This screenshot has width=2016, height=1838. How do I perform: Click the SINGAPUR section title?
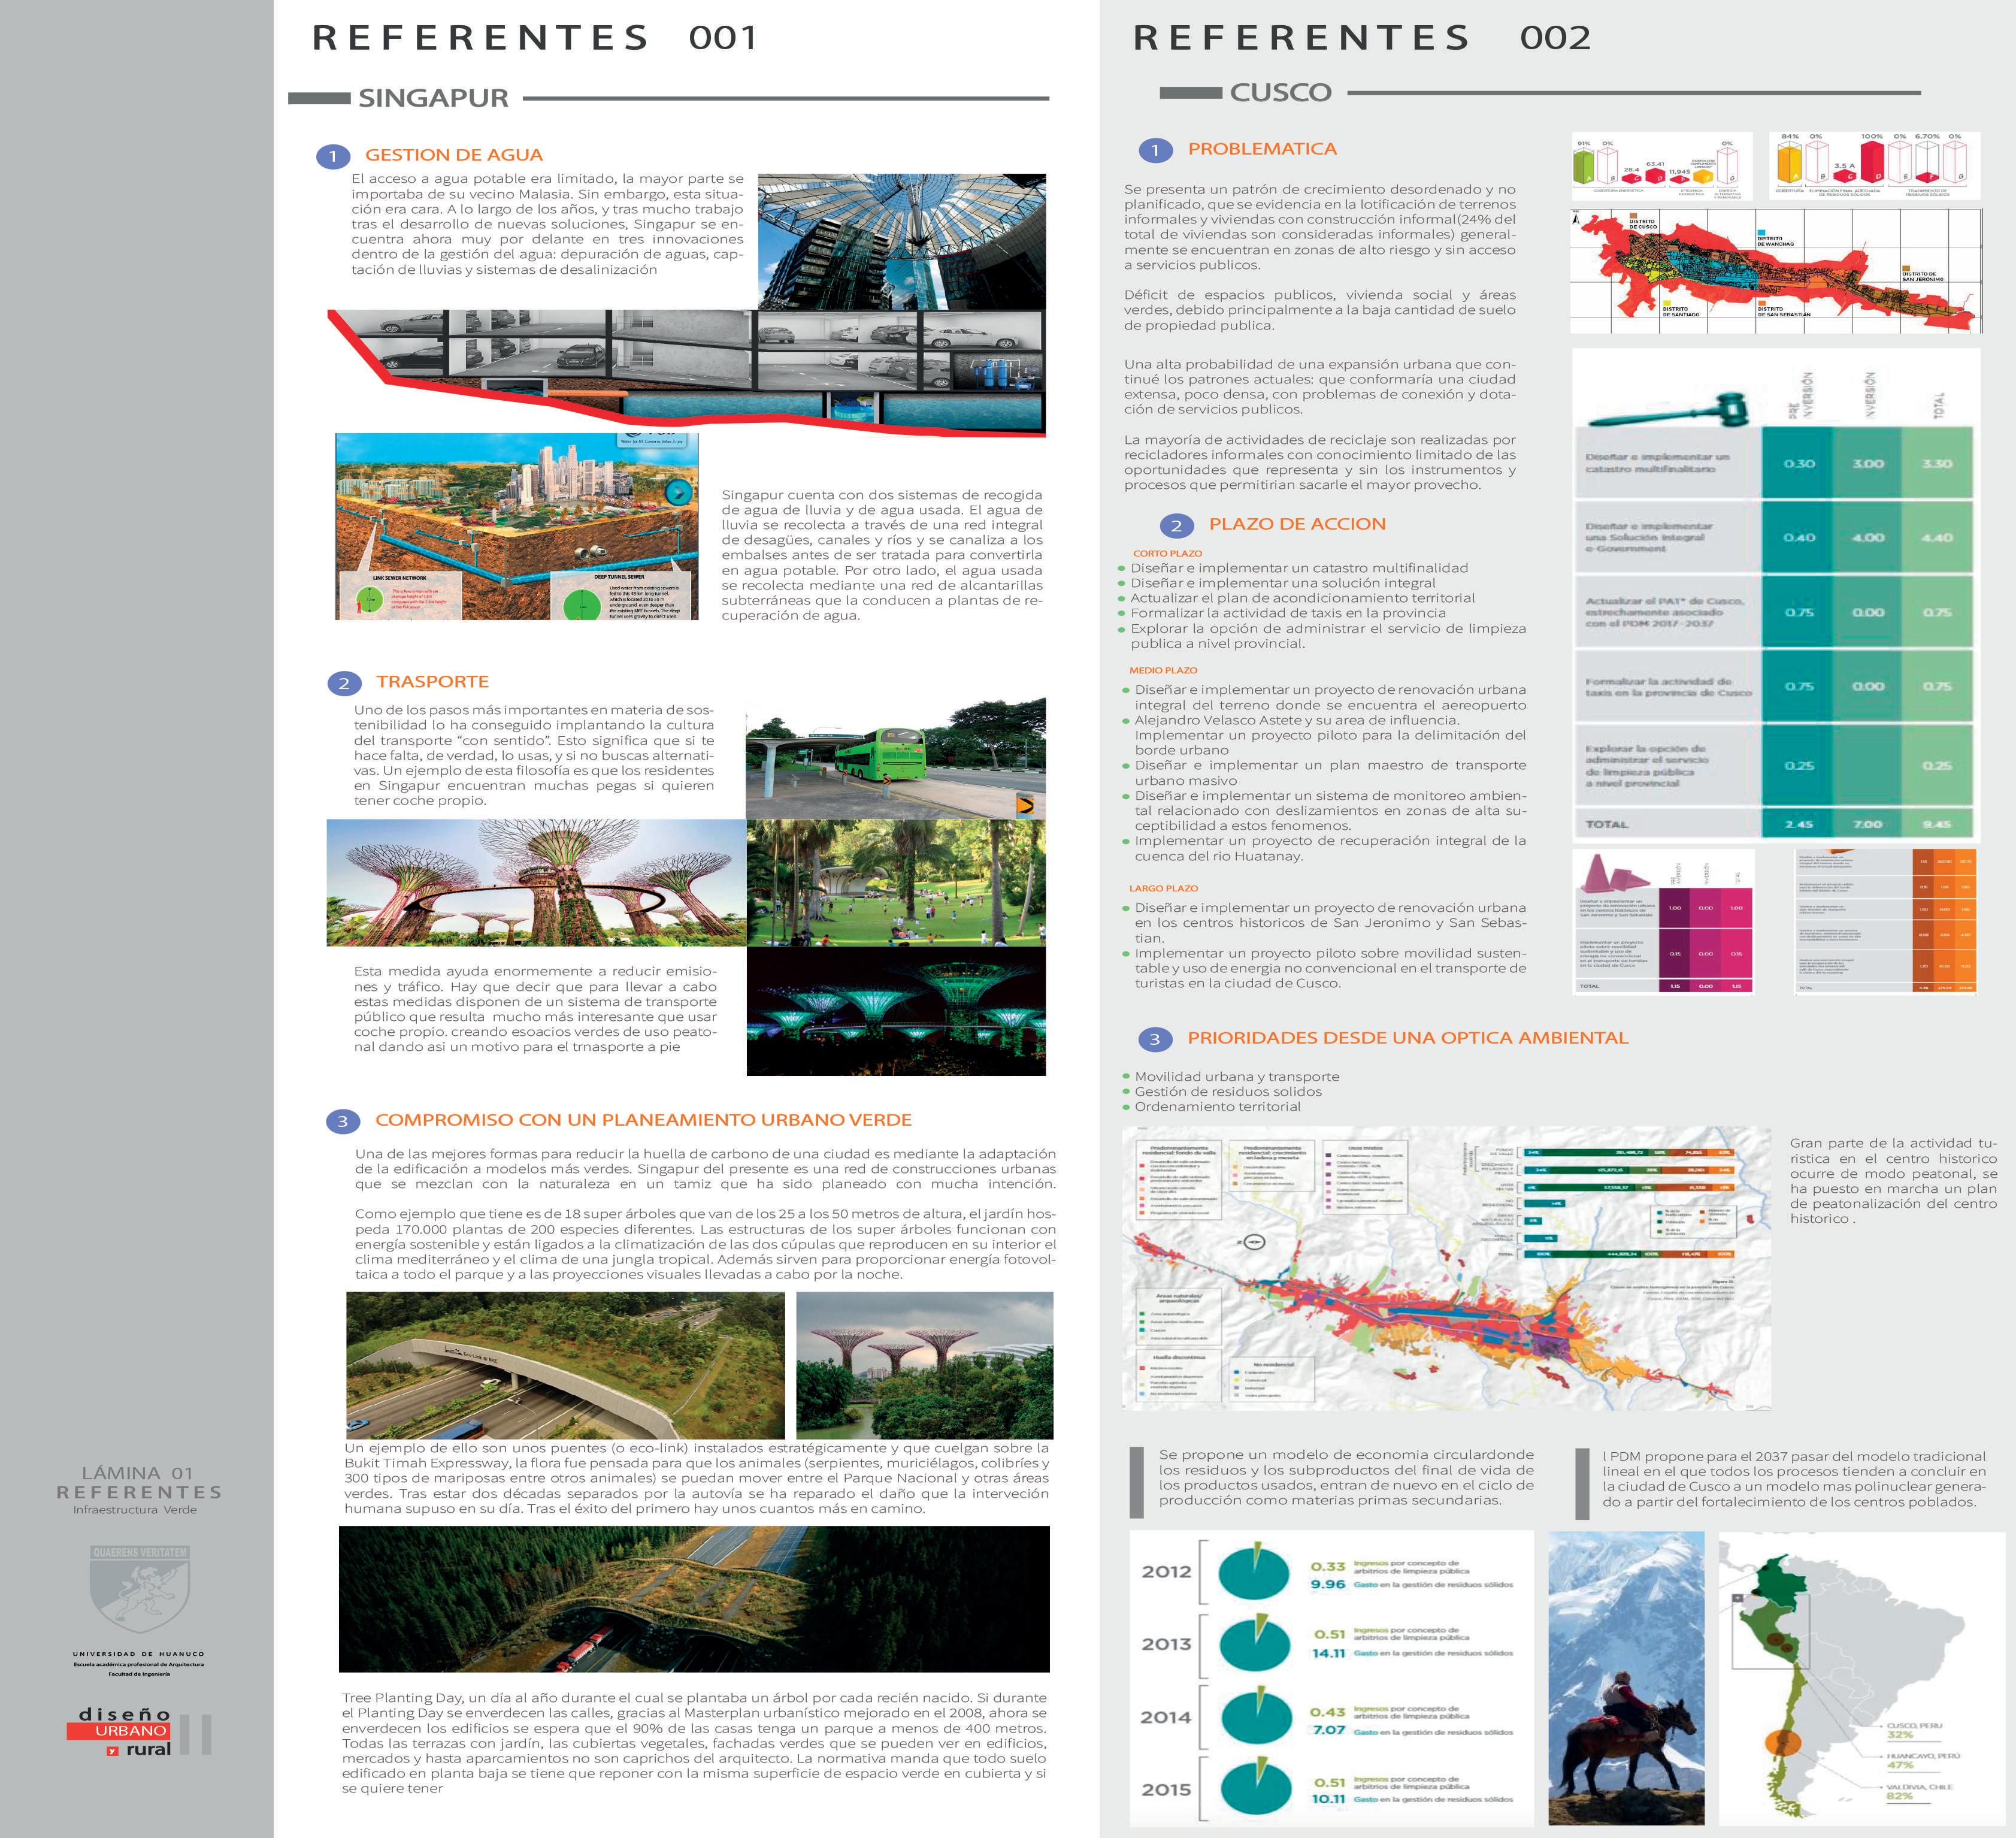click(x=433, y=98)
